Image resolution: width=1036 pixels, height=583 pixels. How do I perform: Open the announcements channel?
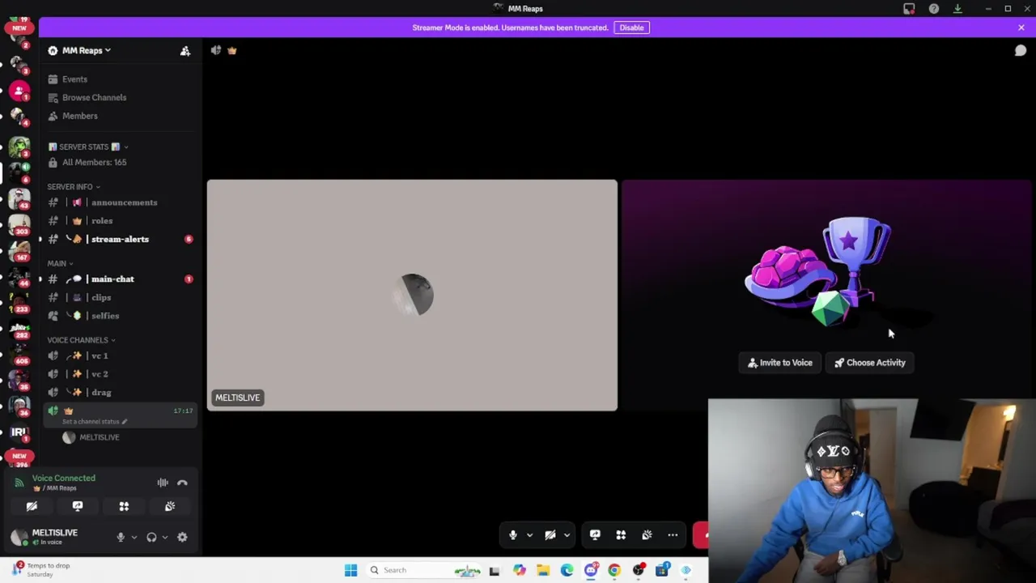[x=120, y=202]
